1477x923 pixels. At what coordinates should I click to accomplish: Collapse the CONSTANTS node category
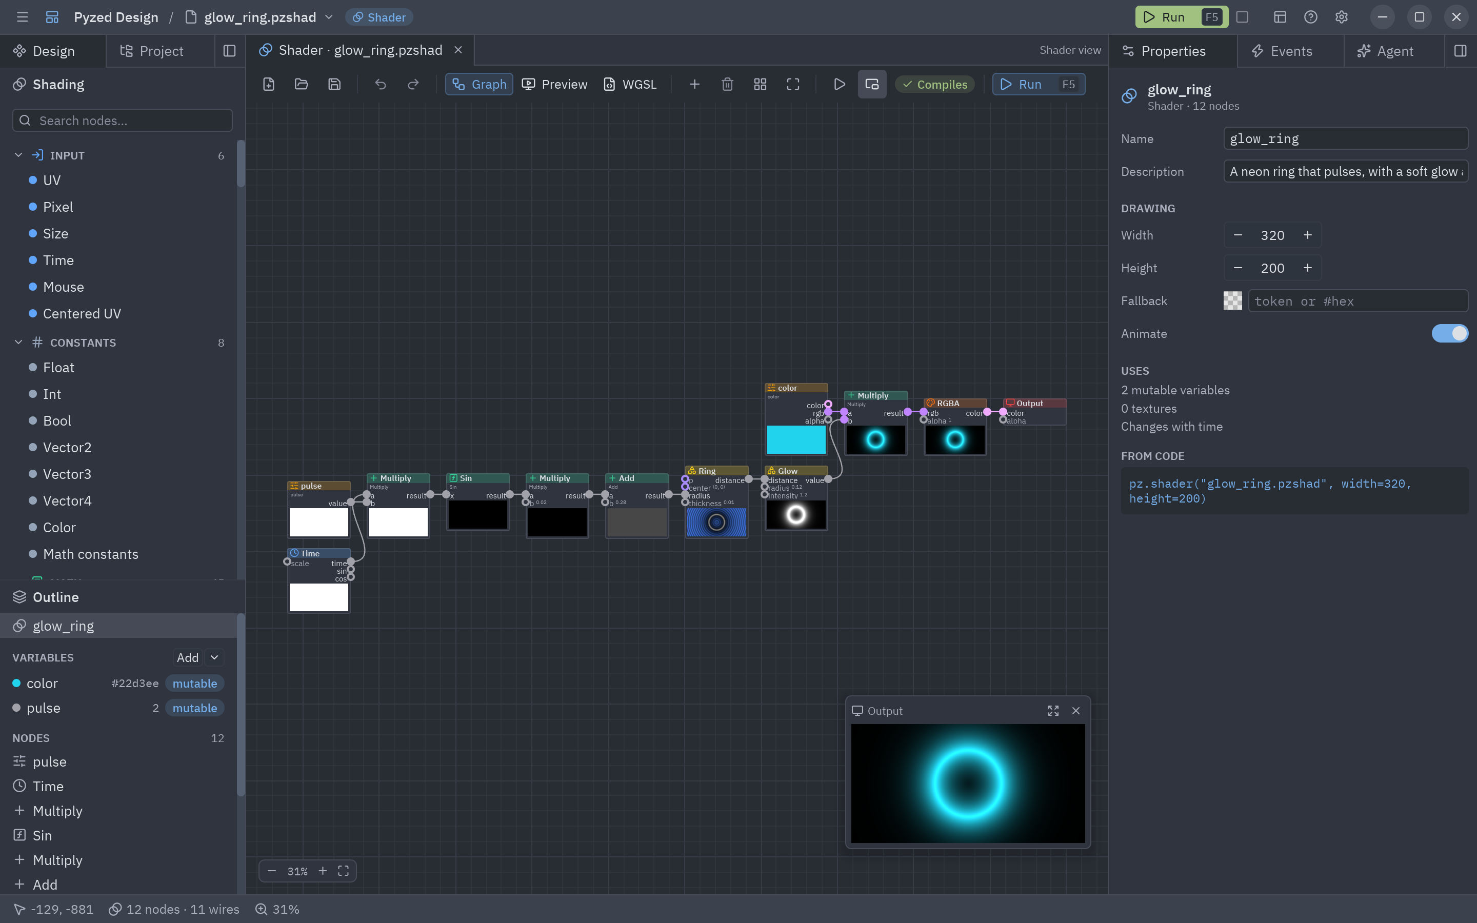18,343
